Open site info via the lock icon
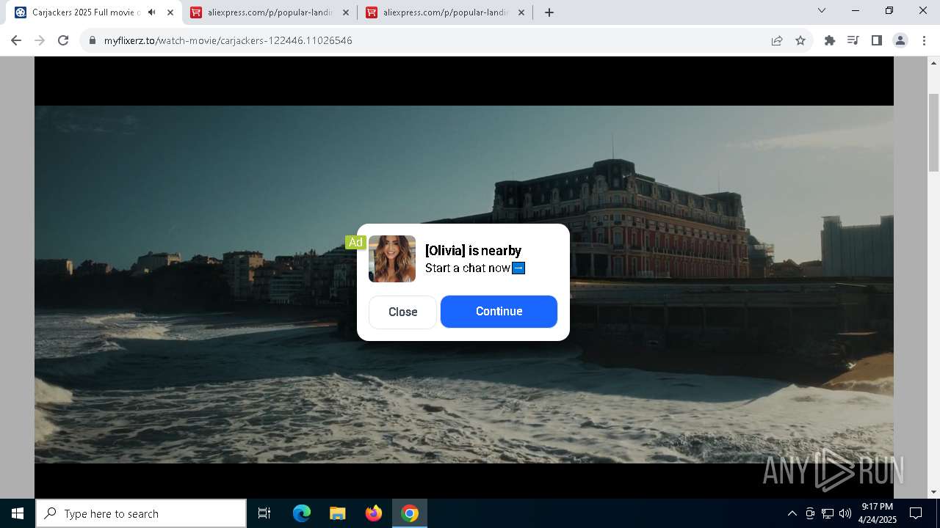Screen dimensions: 940x528 pos(93,40)
